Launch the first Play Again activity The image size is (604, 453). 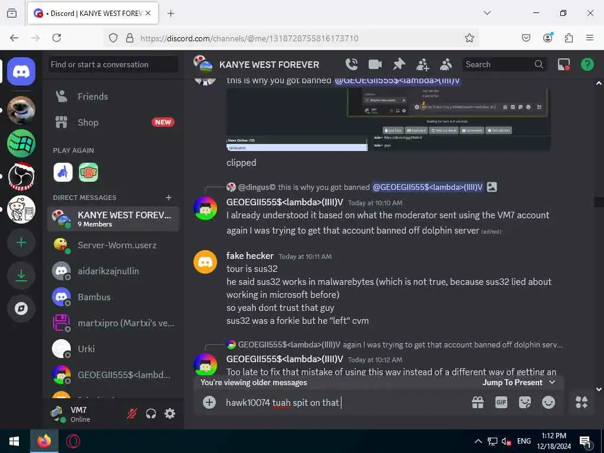(63, 172)
